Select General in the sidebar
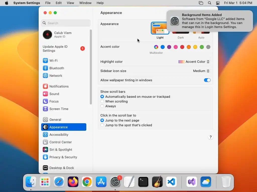The image size is (257, 192). [x=63, y=120]
